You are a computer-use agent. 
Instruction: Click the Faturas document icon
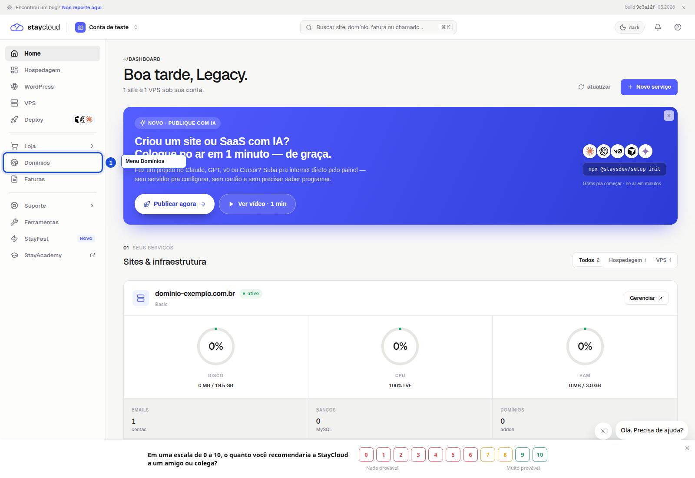coord(14,179)
